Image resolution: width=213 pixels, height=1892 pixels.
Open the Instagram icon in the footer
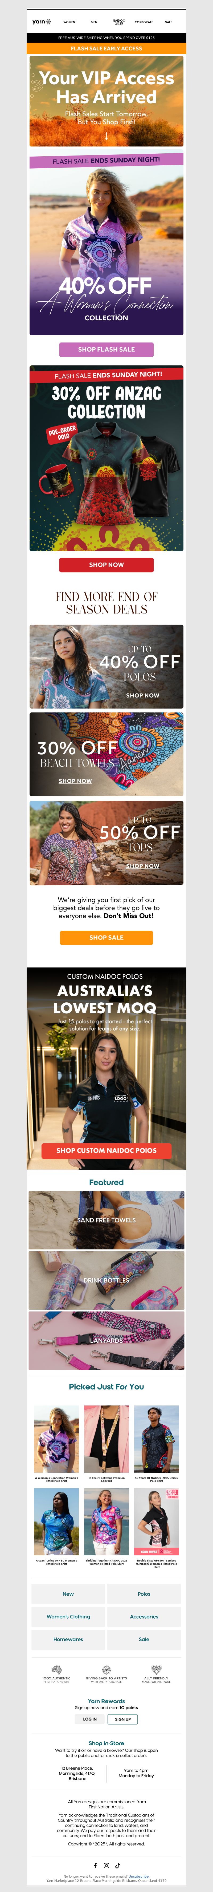point(106,1866)
